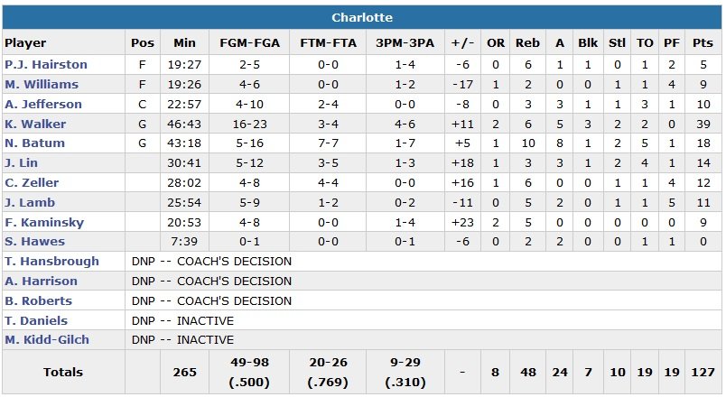Select the S. Hawes player link

[33, 244]
